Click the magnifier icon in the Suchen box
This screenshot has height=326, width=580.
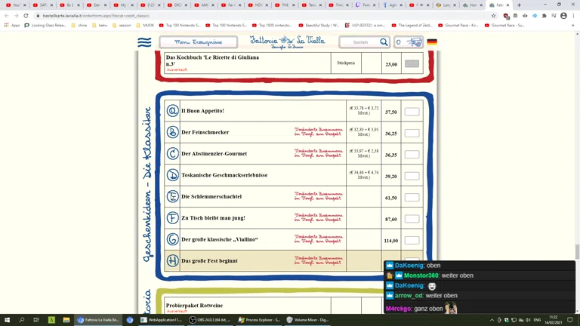point(384,42)
